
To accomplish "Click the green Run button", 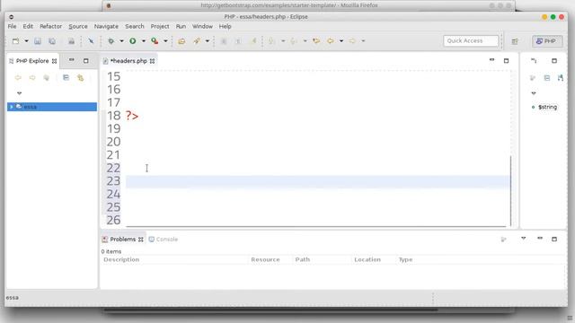I will (x=133, y=41).
